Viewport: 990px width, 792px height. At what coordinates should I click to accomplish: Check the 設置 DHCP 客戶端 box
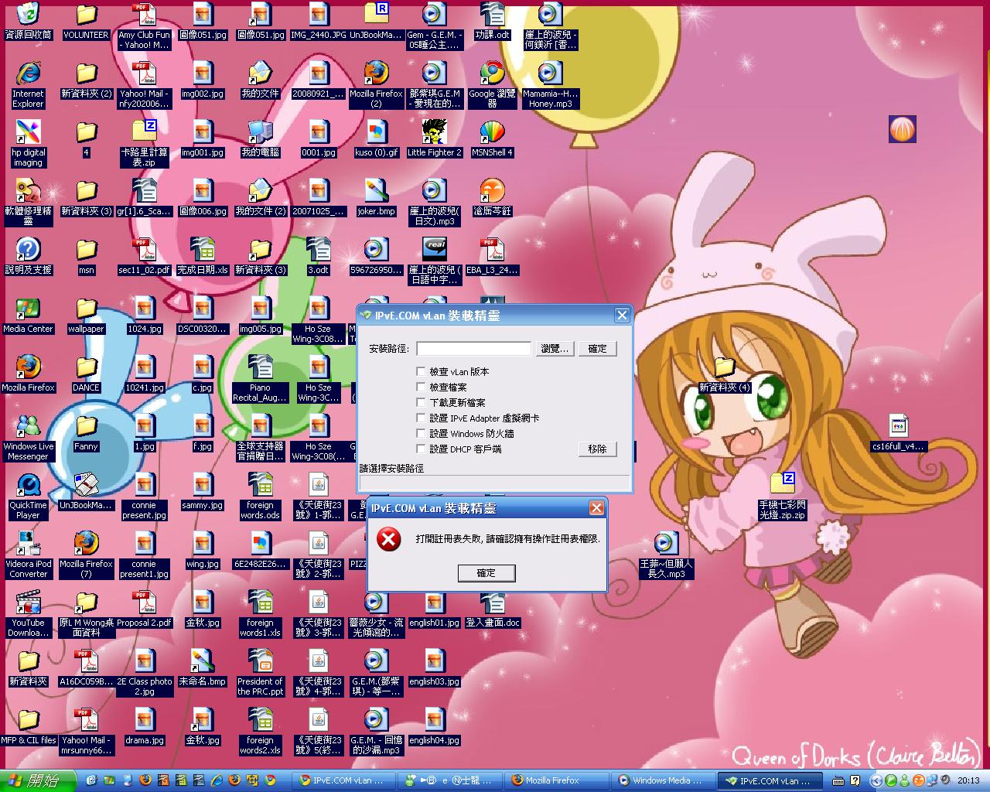(421, 449)
